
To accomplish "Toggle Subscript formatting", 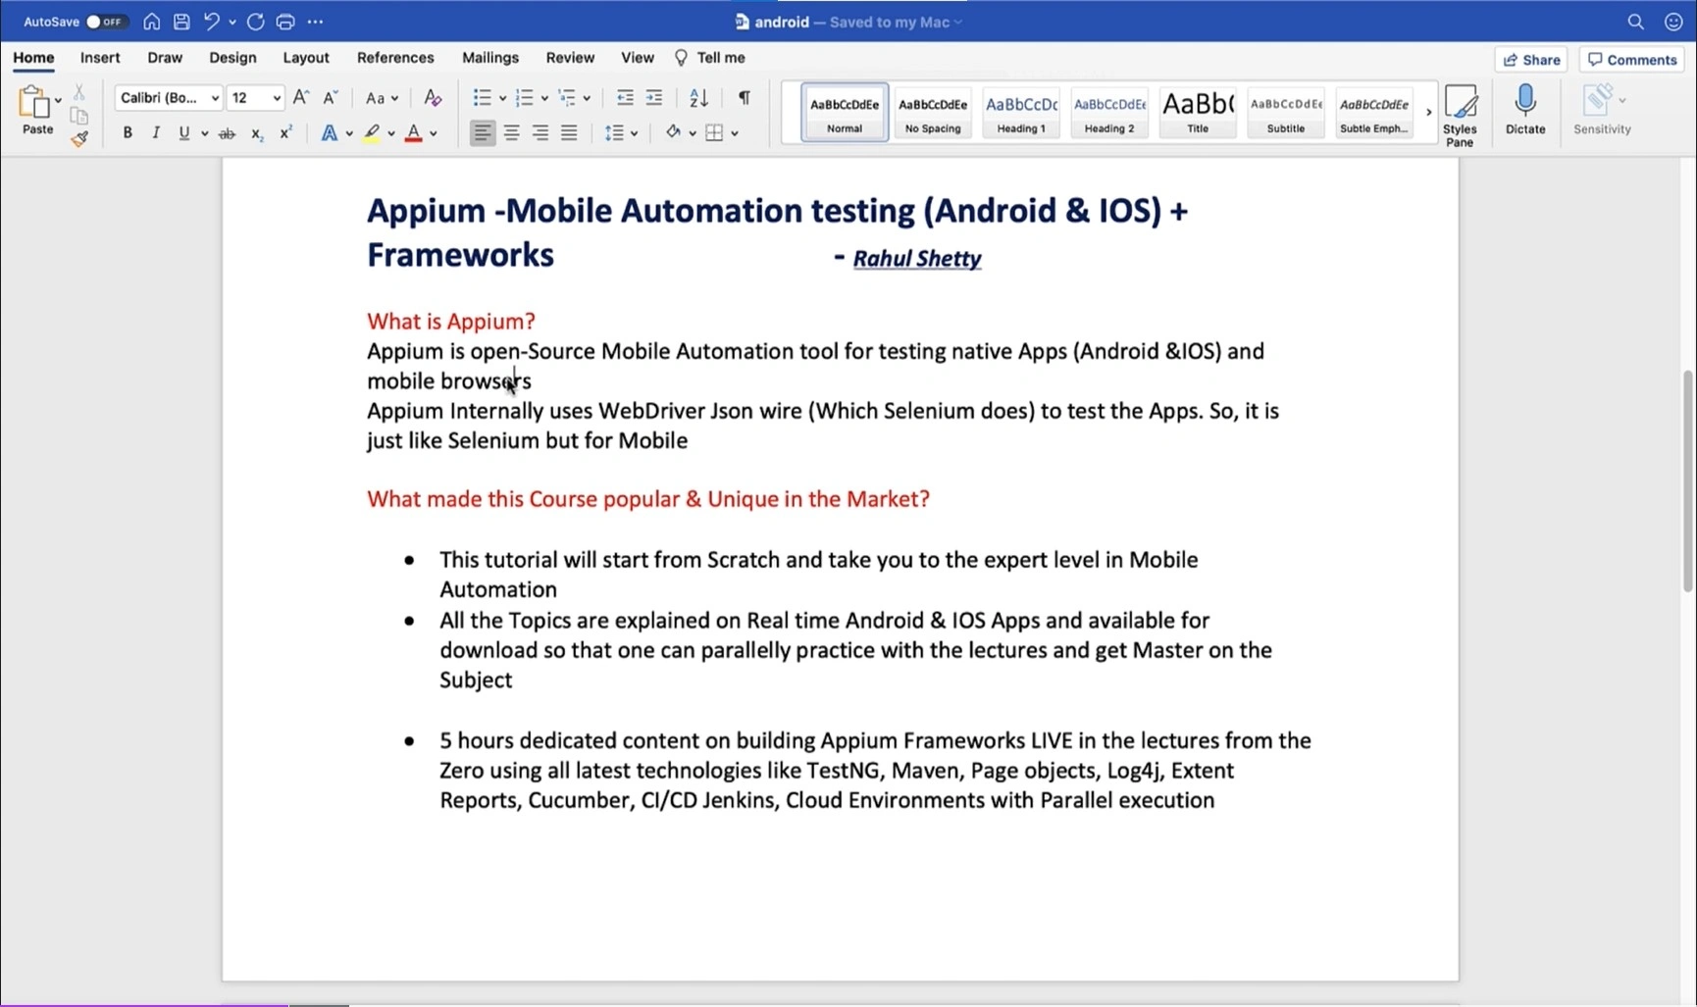I will pyautogui.click(x=256, y=133).
